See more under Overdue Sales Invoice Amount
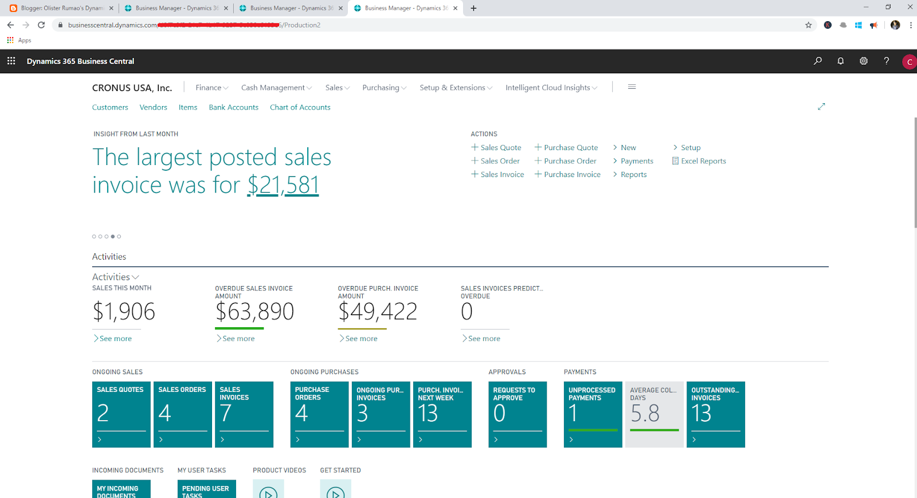This screenshot has height=498, width=917. click(x=236, y=339)
